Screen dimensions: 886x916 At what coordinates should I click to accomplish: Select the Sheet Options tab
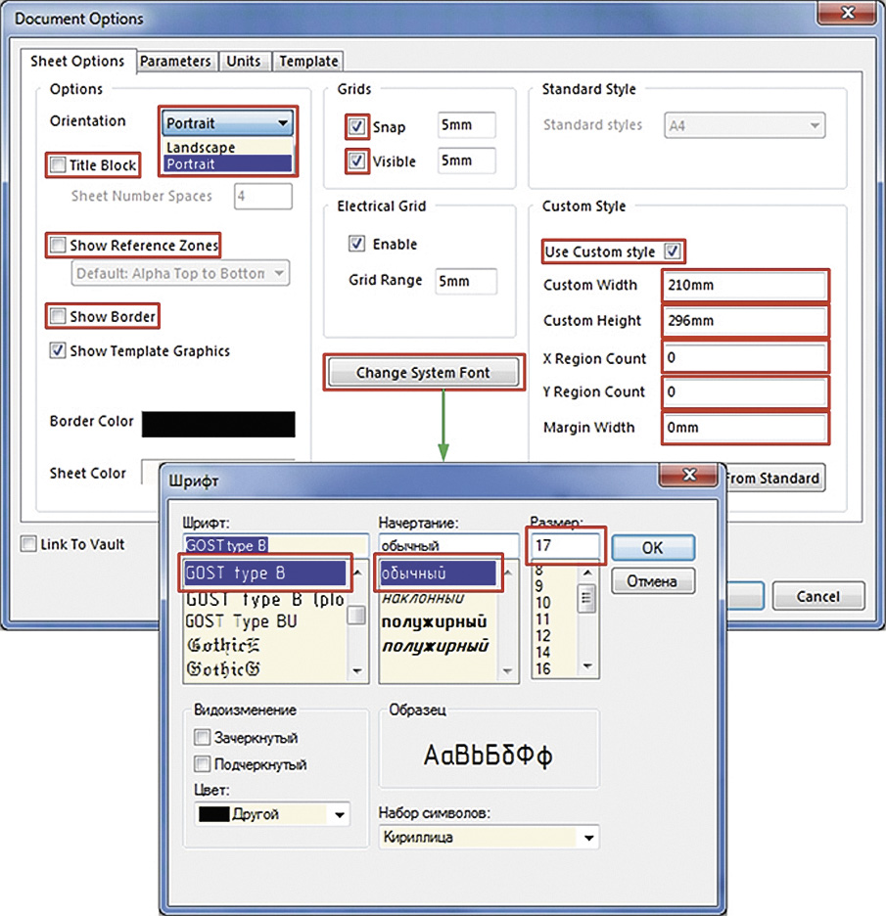point(77,61)
